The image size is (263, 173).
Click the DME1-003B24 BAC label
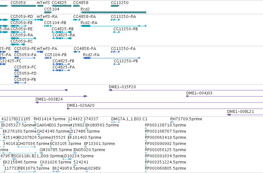click(x=49, y=99)
